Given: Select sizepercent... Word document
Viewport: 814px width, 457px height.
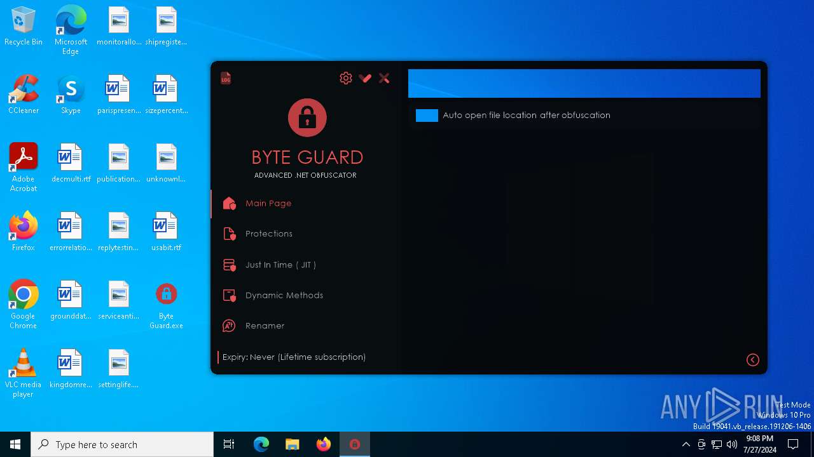Looking at the screenshot, I should click(166, 95).
